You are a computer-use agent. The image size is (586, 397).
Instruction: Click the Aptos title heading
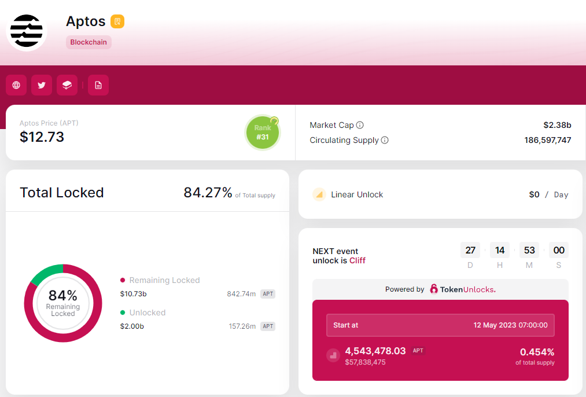tap(86, 21)
